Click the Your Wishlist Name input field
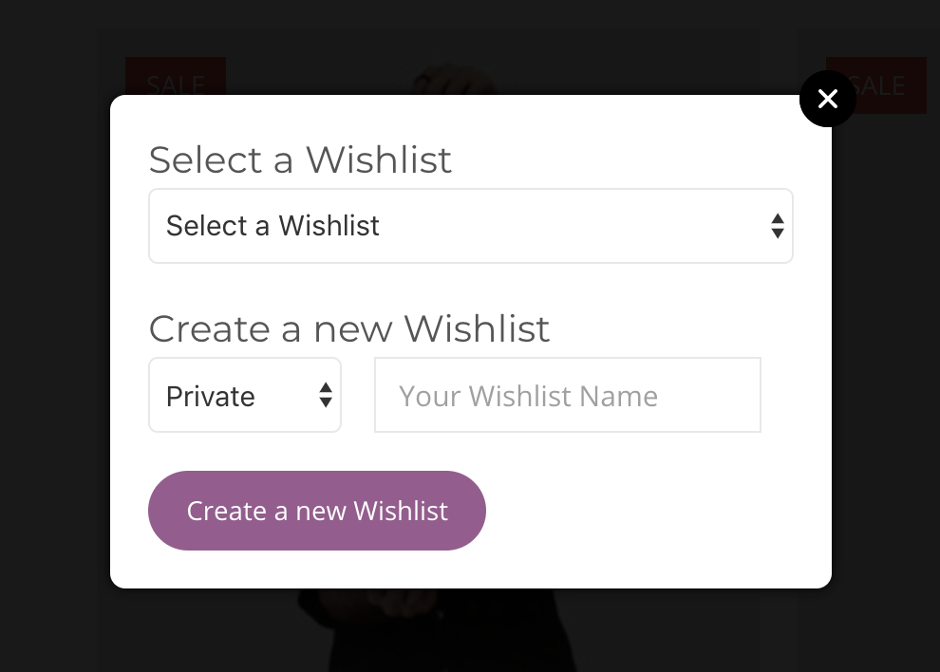Viewport: 940px width, 672px height. coord(568,395)
